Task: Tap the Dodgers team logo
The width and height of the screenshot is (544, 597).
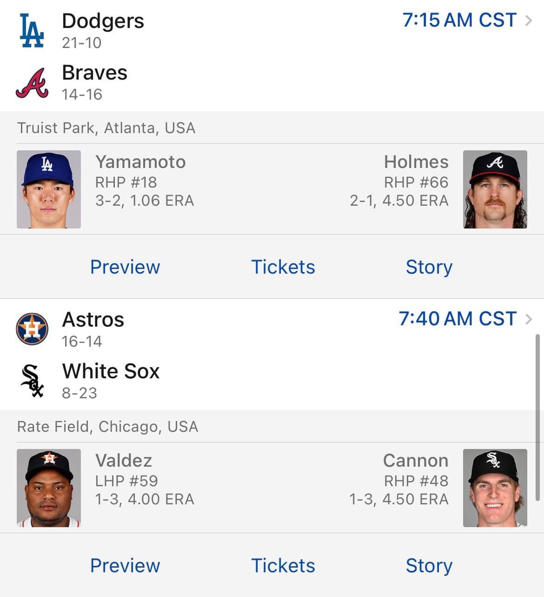Action: pyautogui.click(x=32, y=31)
